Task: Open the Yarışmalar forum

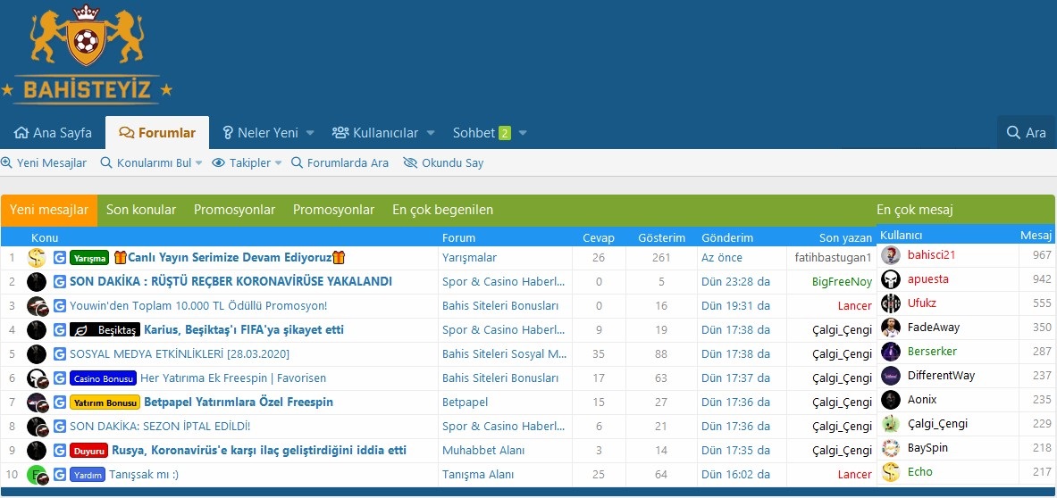Action: pyautogui.click(x=469, y=258)
